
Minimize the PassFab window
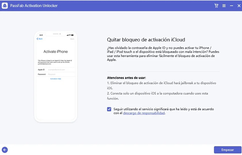click(232, 6)
